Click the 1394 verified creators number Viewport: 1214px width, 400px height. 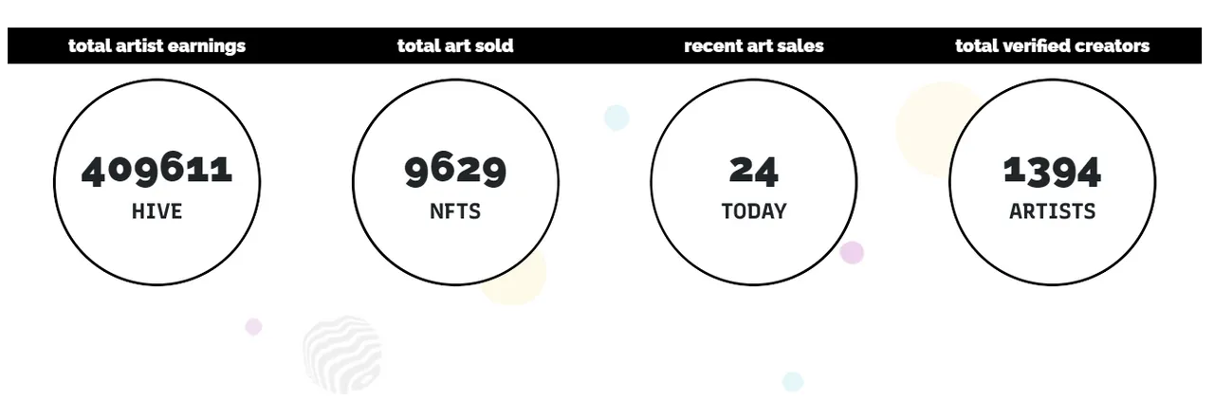point(1052,171)
